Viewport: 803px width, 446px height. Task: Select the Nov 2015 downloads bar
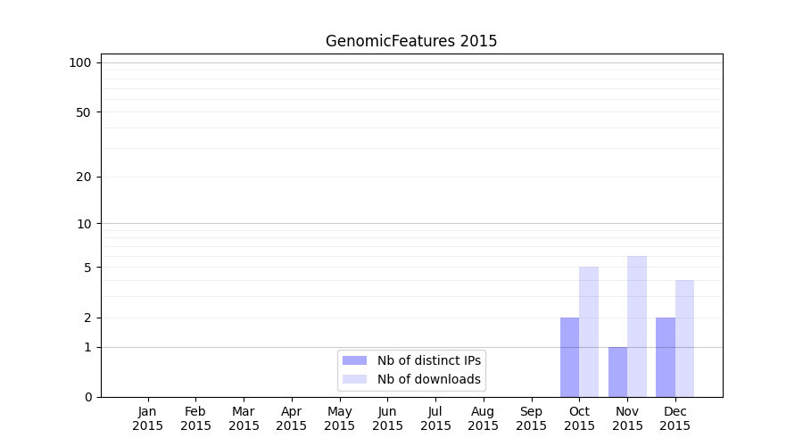pos(637,326)
